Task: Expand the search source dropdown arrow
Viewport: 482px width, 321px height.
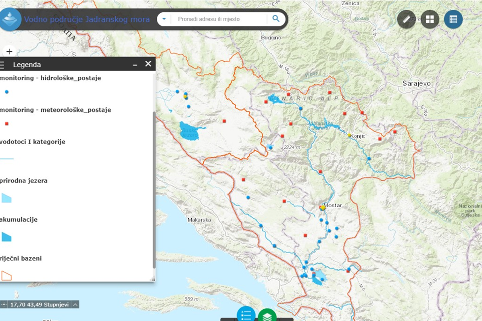Action: click(164, 19)
